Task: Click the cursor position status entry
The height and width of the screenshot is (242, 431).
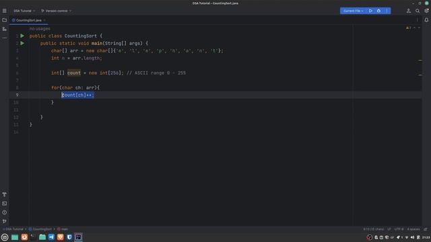Action: click(x=374, y=229)
